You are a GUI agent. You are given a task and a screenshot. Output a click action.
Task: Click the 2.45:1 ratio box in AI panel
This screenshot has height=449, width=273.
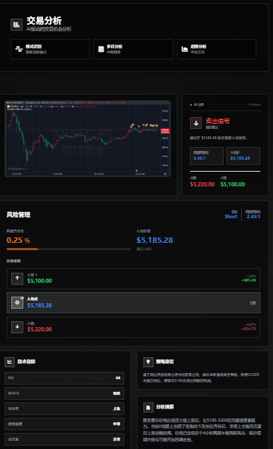pos(207,156)
